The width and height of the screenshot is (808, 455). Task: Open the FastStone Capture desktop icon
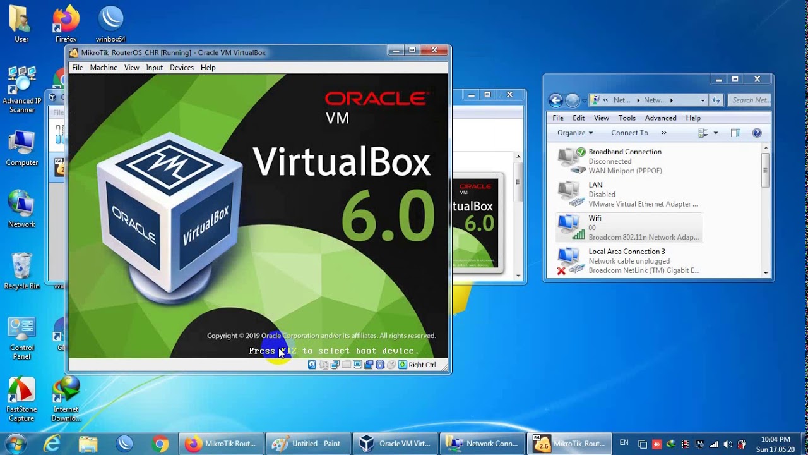click(21, 399)
